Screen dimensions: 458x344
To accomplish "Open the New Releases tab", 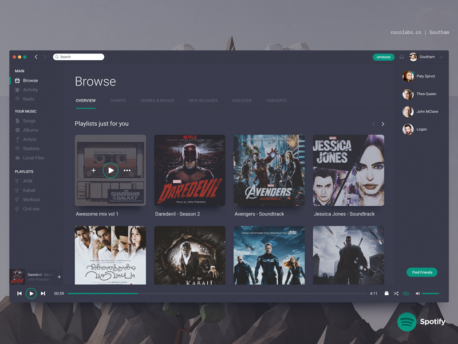I will click(x=203, y=100).
